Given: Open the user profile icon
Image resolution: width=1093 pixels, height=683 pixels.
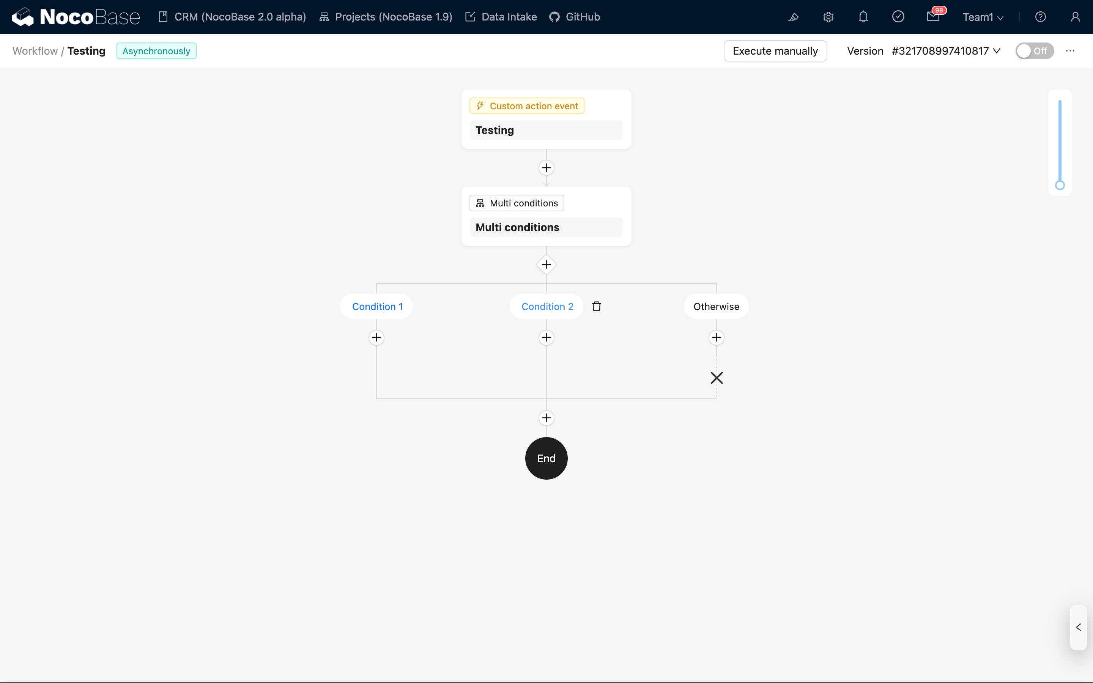Looking at the screenshot, I should click(1075, 17).
